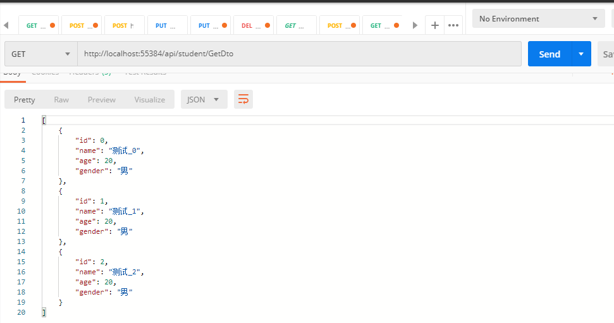Click "id": 0 on line 3
This screenshot has width=614, height=323.
click(x=91, y=140)
